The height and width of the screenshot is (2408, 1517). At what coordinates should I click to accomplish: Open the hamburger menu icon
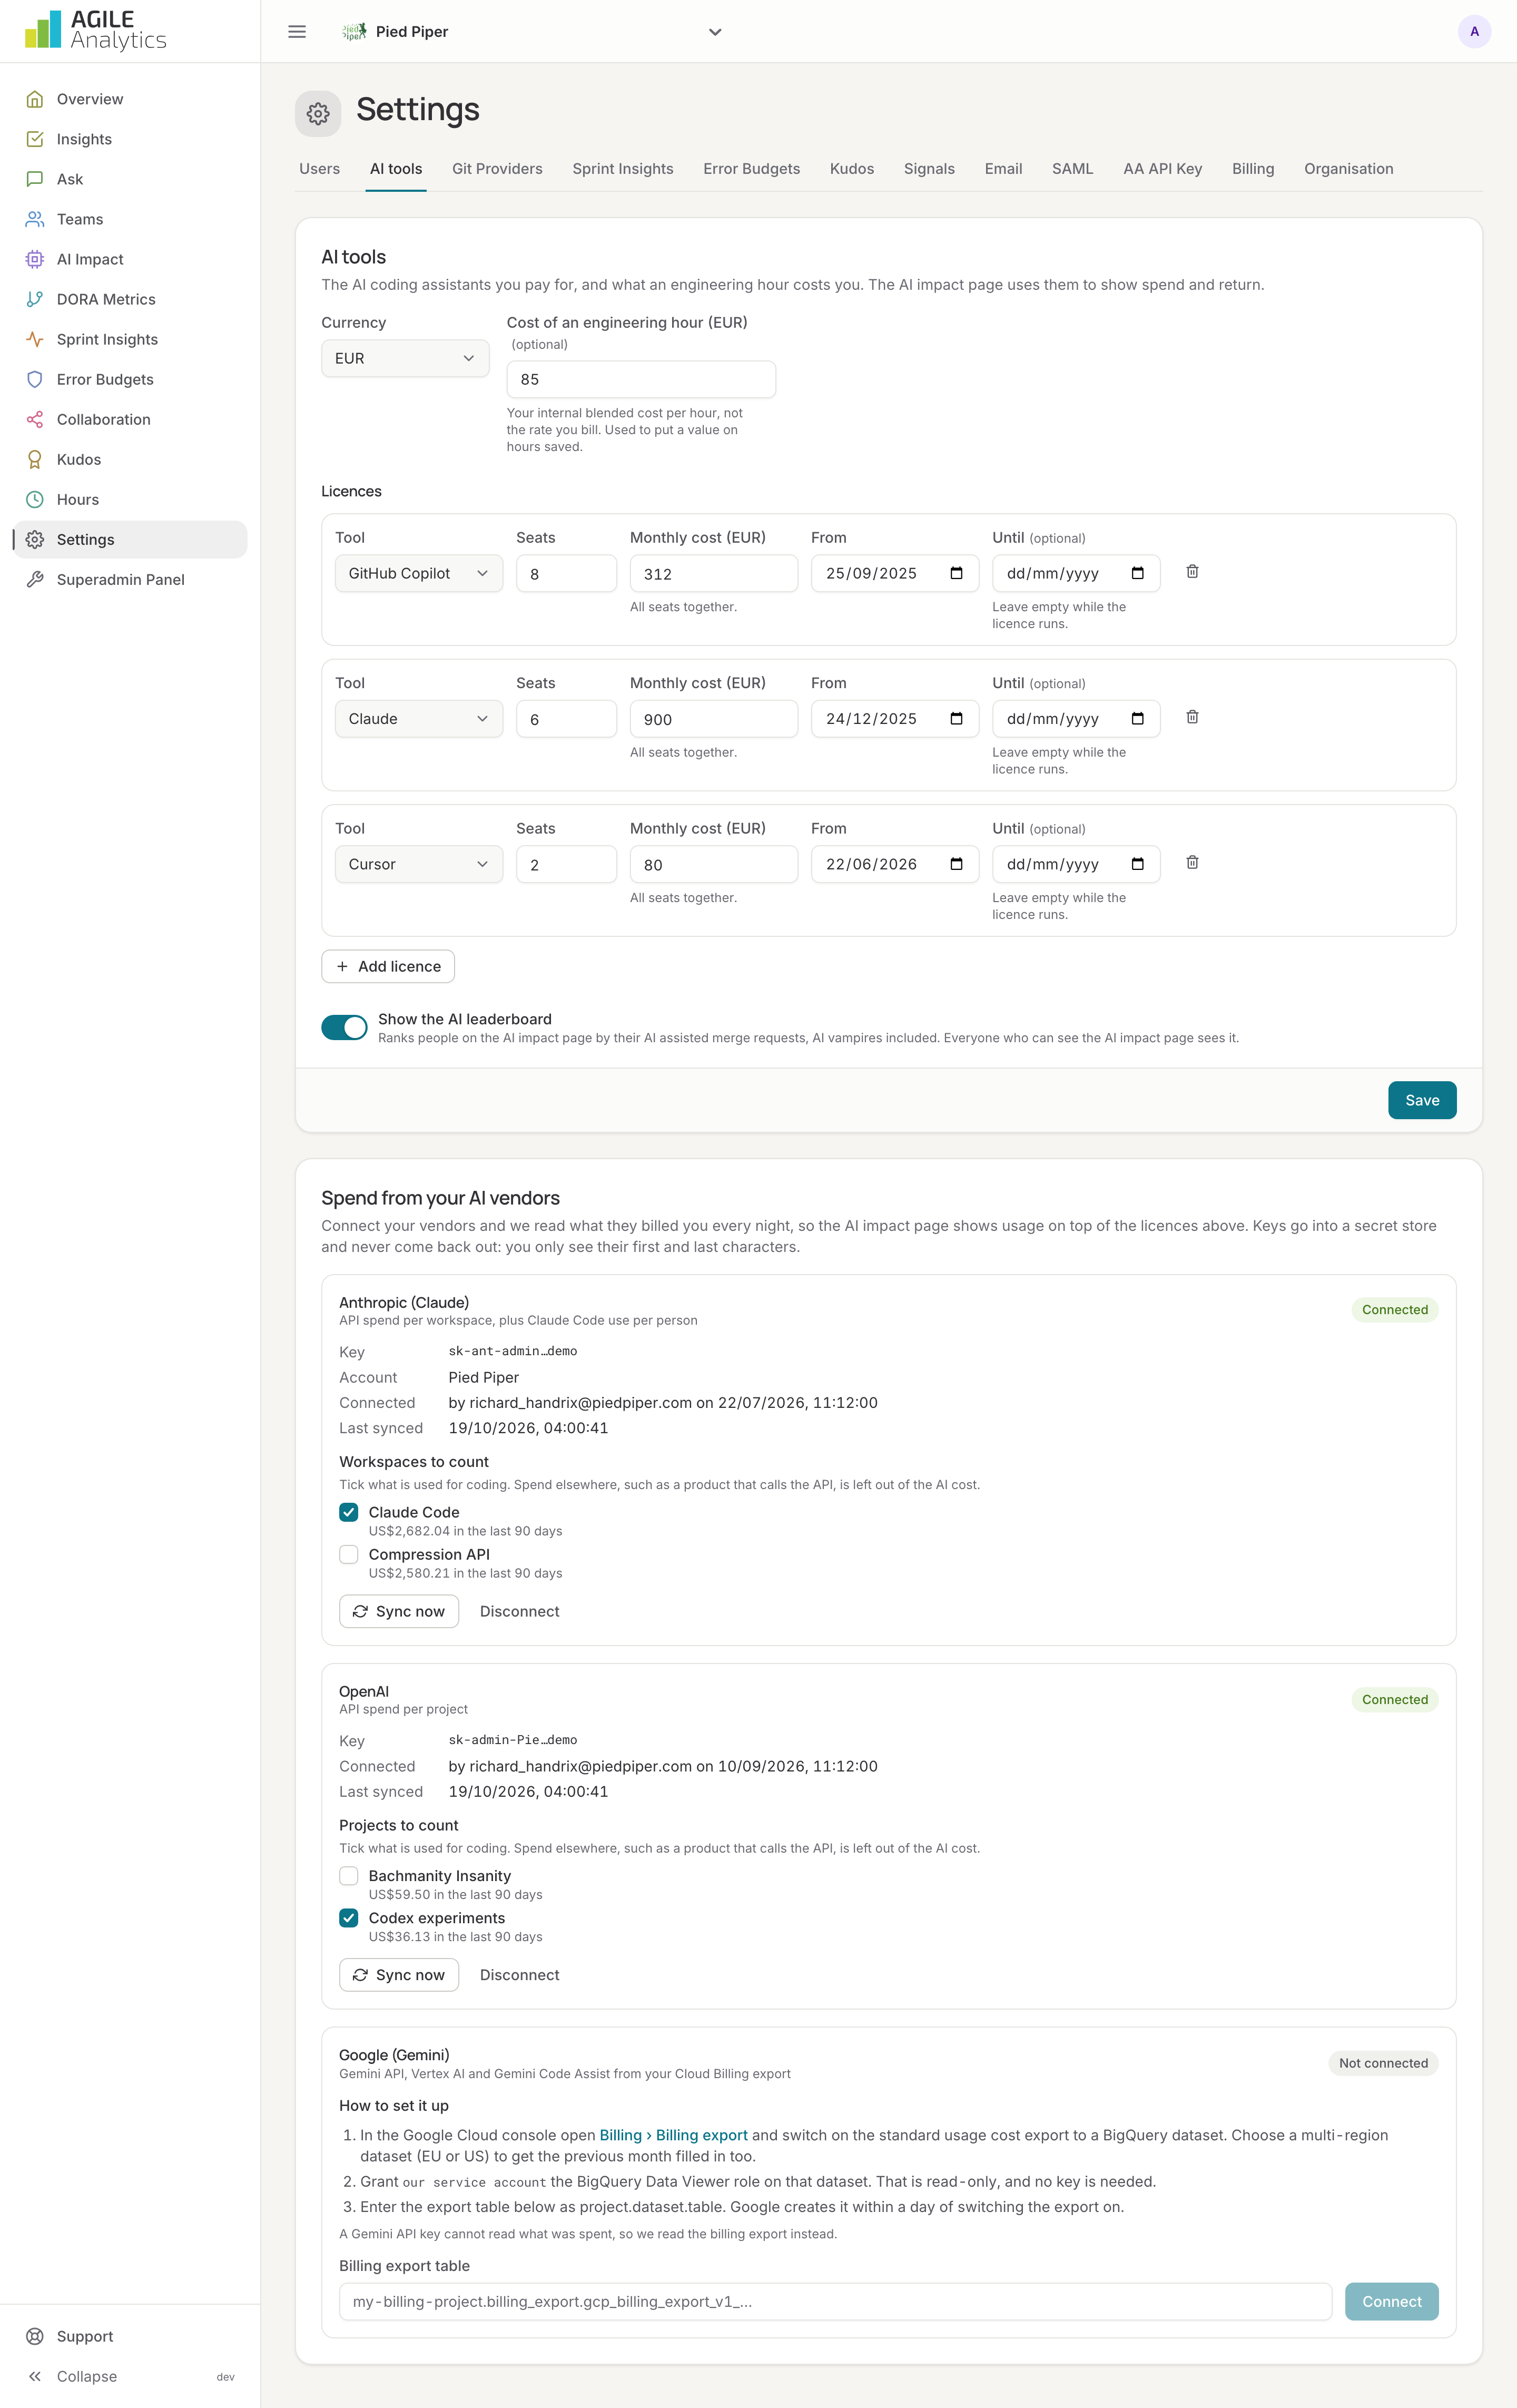tap(297, 32)
